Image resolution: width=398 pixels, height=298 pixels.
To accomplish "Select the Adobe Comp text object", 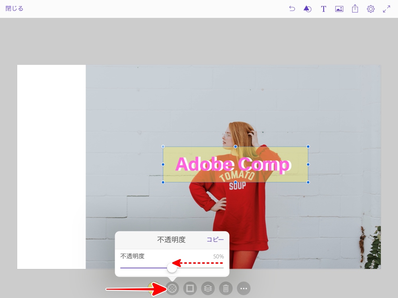I will [233, 164].
